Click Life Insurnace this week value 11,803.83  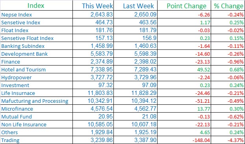pyautogui.click(x=100, y=93)
